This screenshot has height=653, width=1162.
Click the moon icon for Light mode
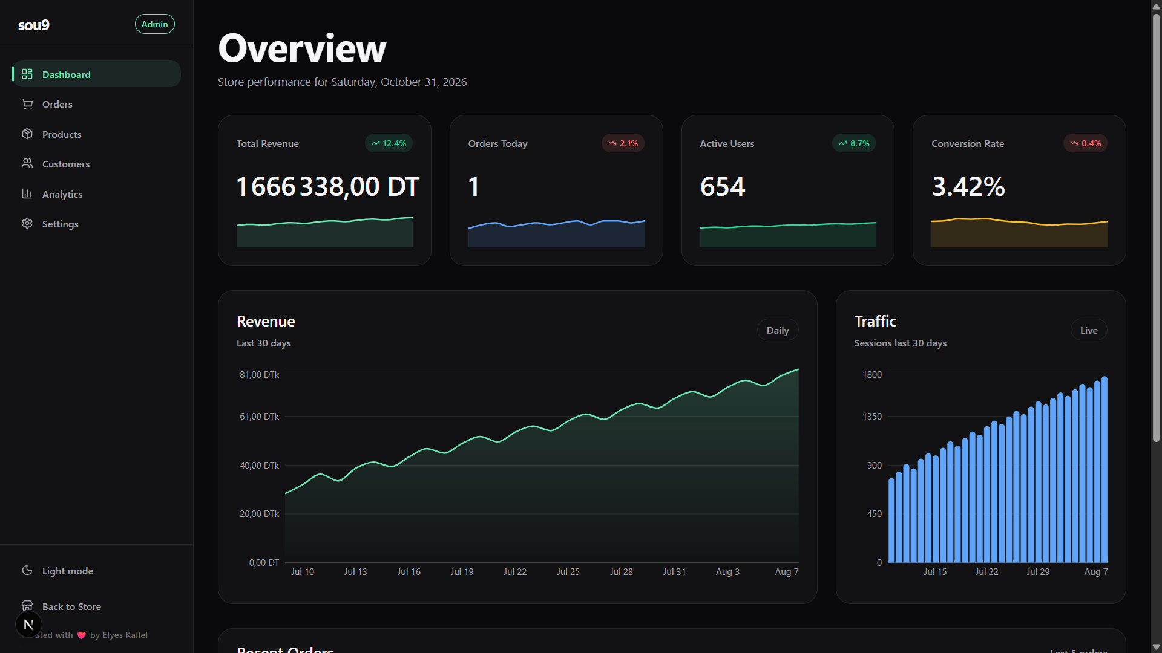pos(27,570)
